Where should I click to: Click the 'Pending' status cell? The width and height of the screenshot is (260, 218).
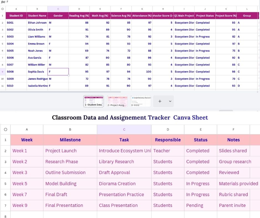201,205
